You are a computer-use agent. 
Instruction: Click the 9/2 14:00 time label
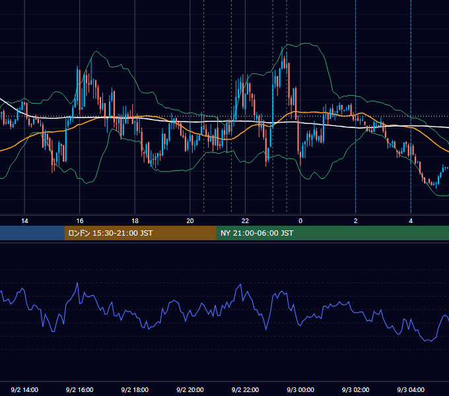[x=24, y=389]
